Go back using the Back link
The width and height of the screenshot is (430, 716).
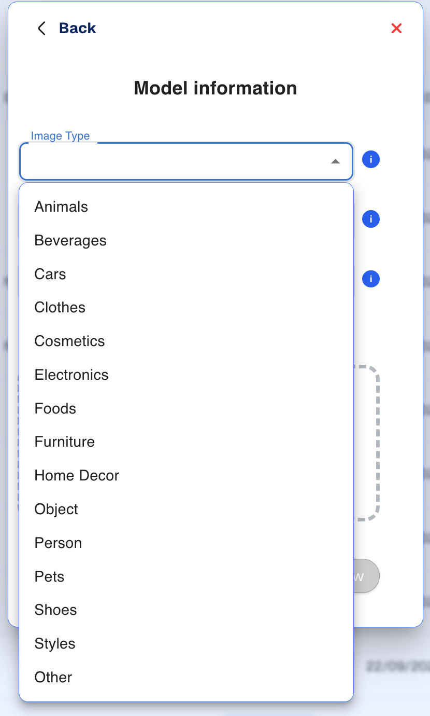coord(77,28)
